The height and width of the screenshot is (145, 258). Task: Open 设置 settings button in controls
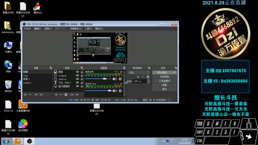[x=164, y=85]
